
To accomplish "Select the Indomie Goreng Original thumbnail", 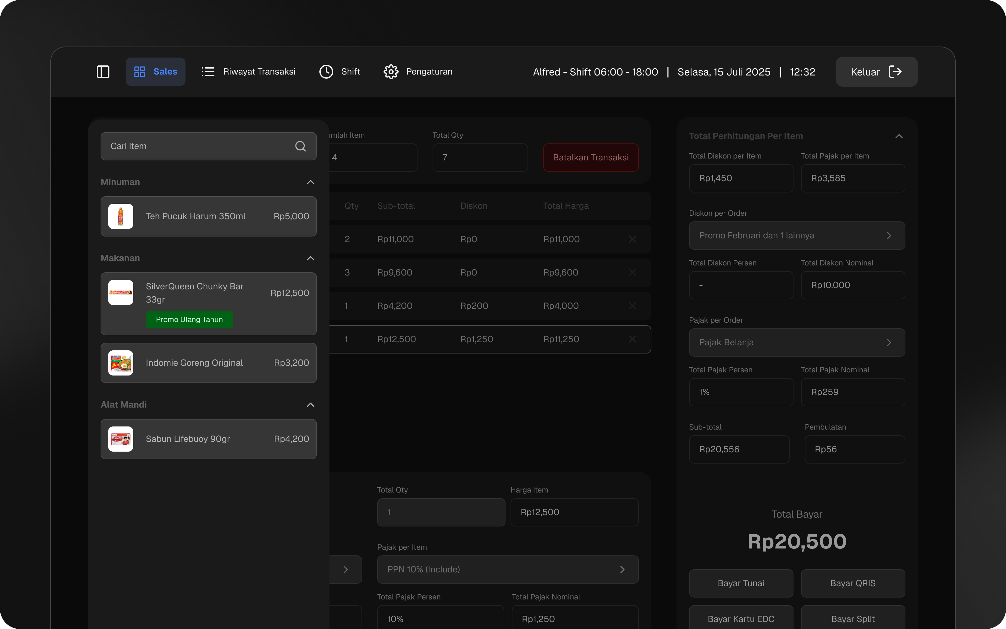I will click(x=120, y=363).
